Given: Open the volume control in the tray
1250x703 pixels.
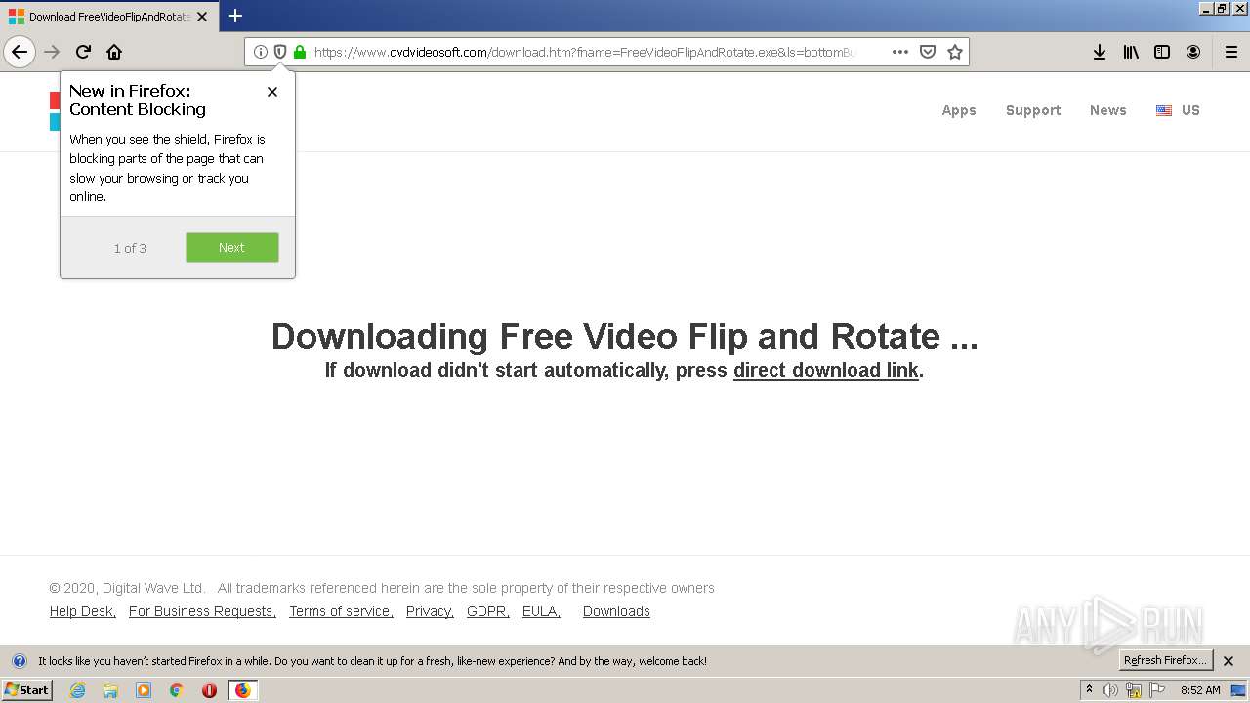Looking at the screenshot, I should coord(1110,690).
